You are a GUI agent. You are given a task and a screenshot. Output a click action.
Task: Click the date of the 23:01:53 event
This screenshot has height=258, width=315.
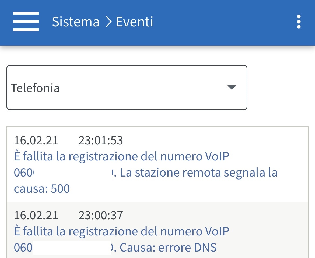click(36, 141)
